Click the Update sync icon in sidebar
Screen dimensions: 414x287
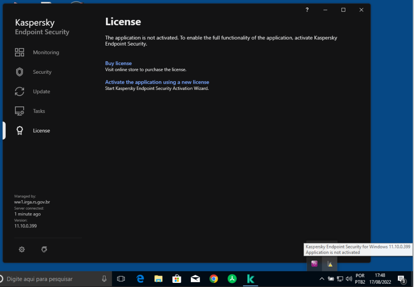coord(19,92)
